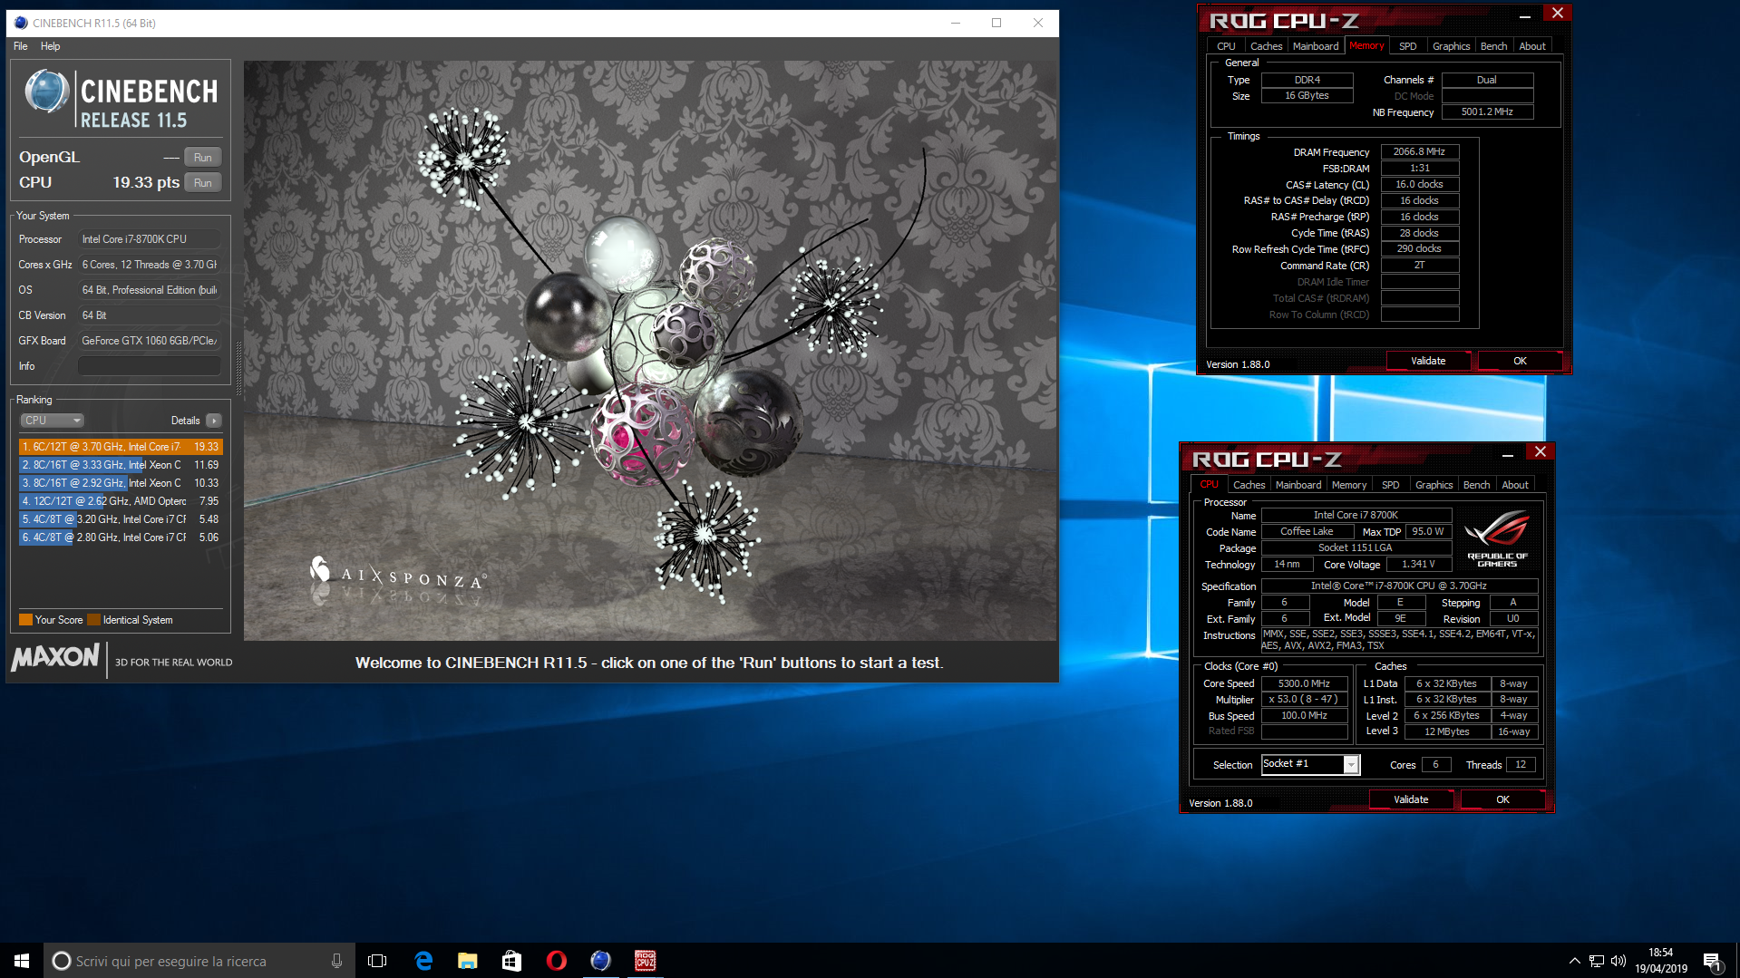Open About tab in upper CPU-Z window
Image resolution: width=1740 pixels, height=978 pixels.
pos(1532,46)
